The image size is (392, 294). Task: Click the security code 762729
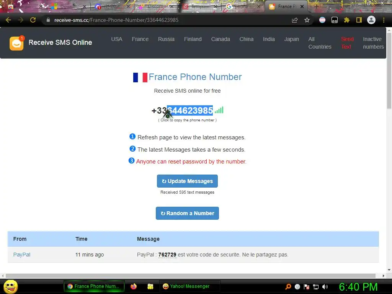[x=167, y=255]
